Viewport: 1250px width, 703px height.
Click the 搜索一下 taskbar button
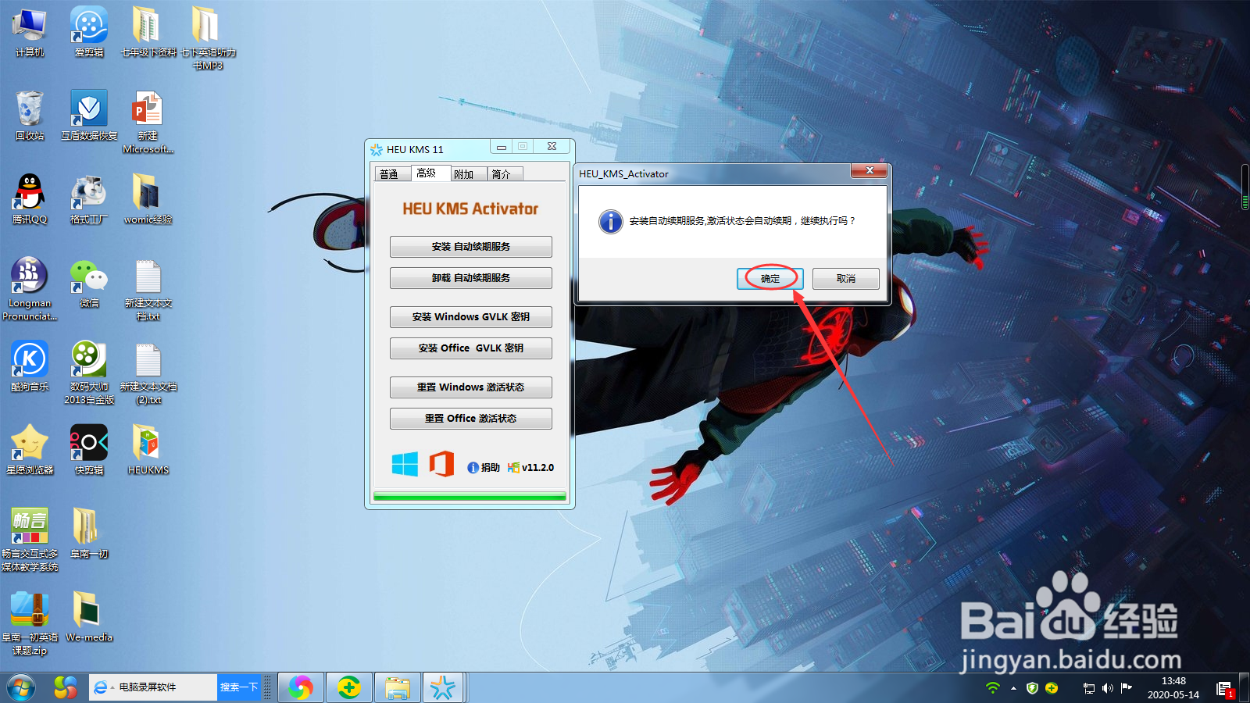[x=239, y=687]
